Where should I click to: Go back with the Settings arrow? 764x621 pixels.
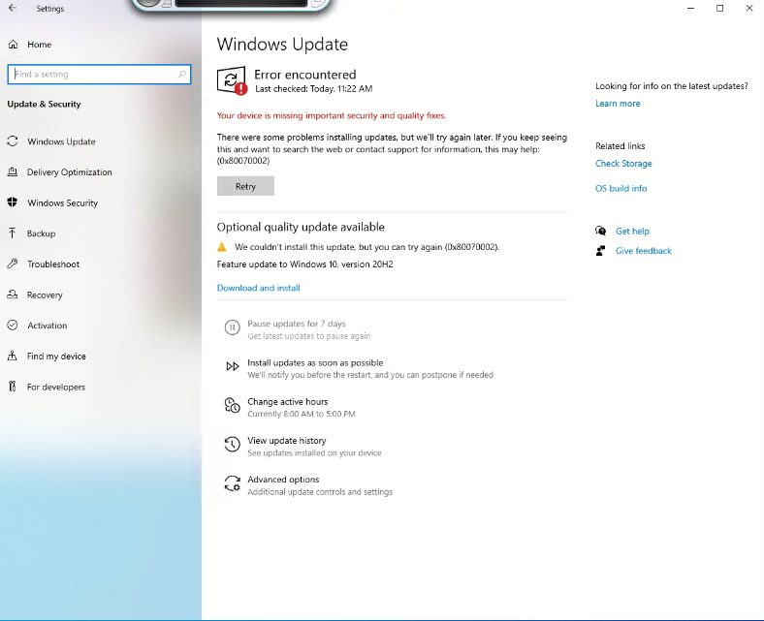coord(13,9)
